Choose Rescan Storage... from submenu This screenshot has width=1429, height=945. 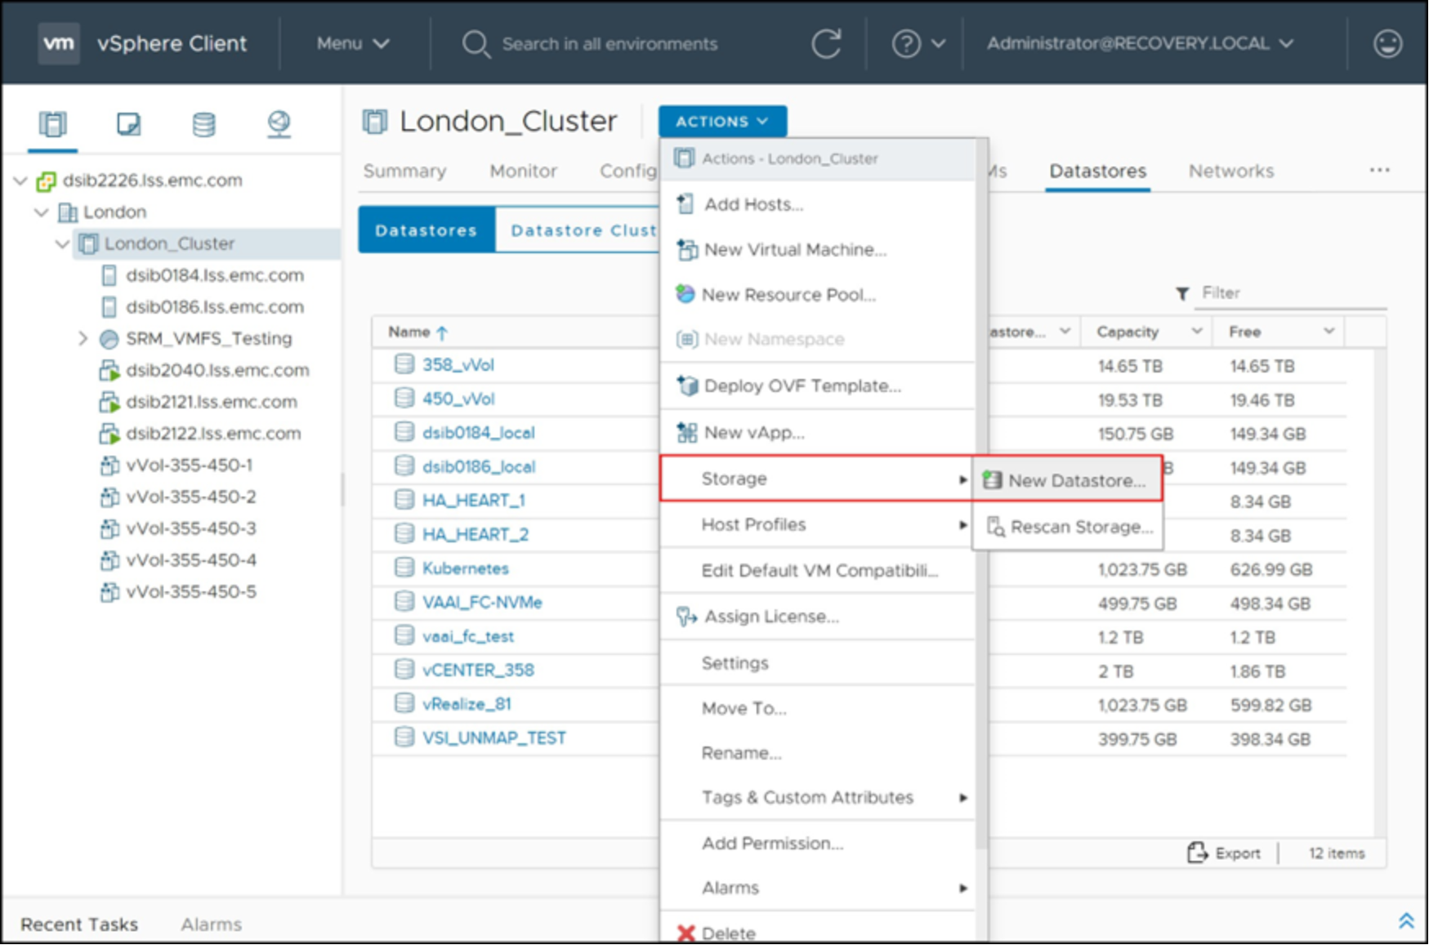(x=1067, y=527)
